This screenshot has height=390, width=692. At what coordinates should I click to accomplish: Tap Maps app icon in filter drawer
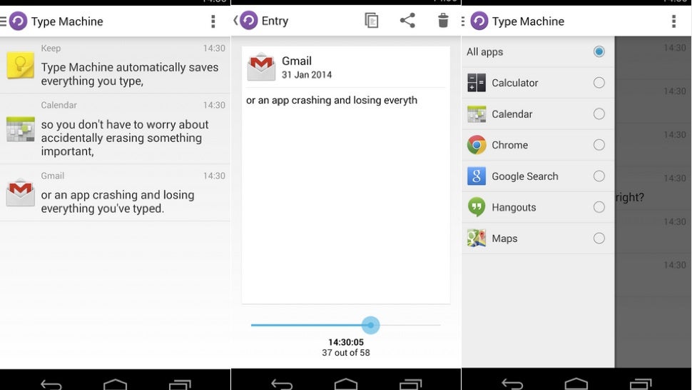[476, 239]
